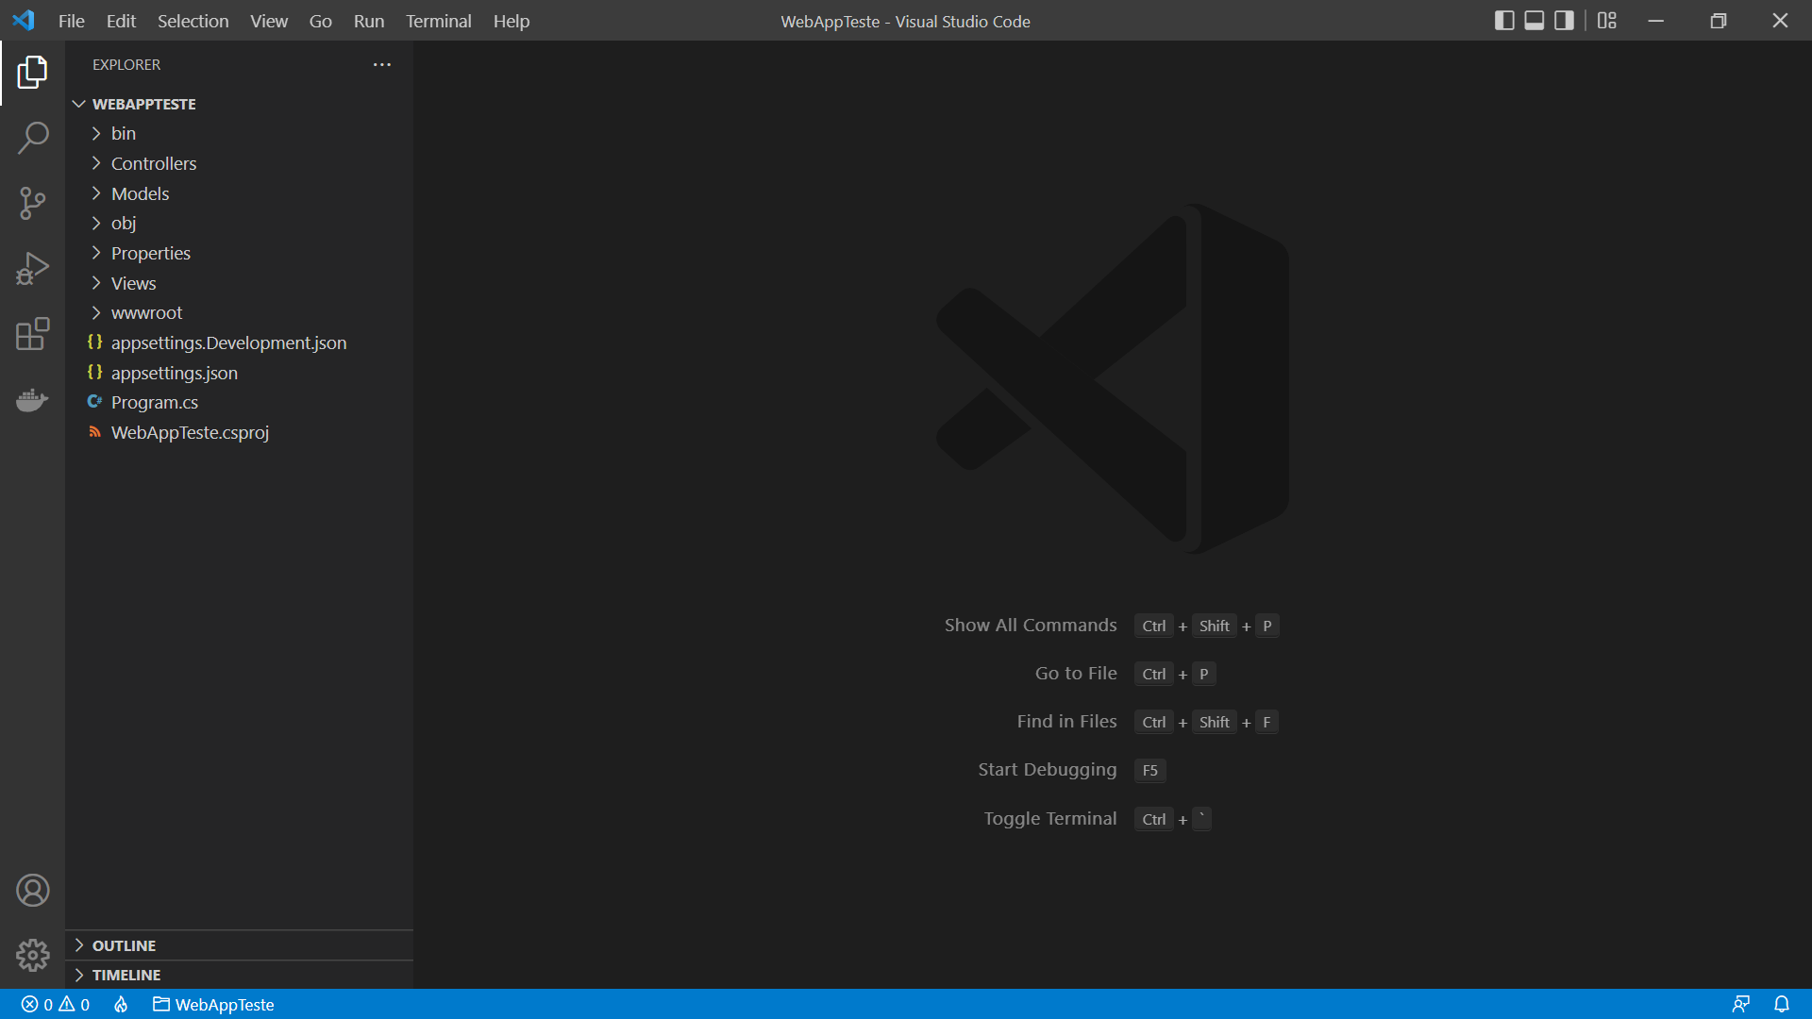Screen dimensions: 1812x1019
Task: Toggle the secondary side bar layout button
Action: tap(1564, 21)
